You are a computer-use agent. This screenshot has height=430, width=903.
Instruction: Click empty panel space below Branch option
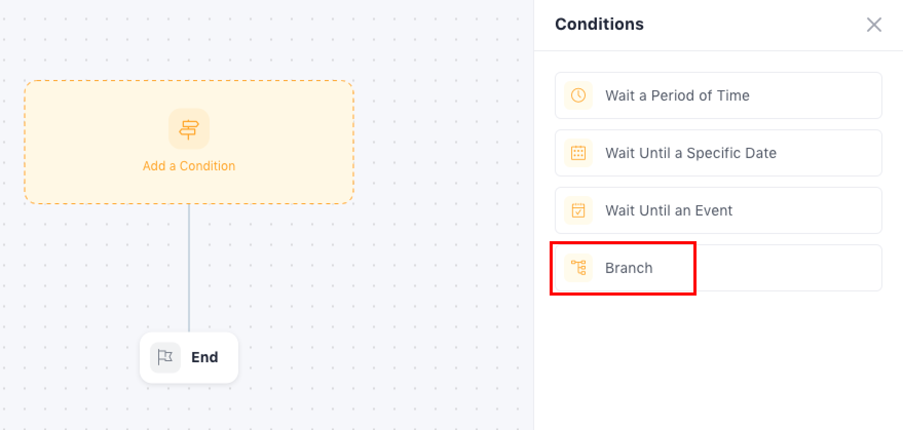click(x=718, y=359)
